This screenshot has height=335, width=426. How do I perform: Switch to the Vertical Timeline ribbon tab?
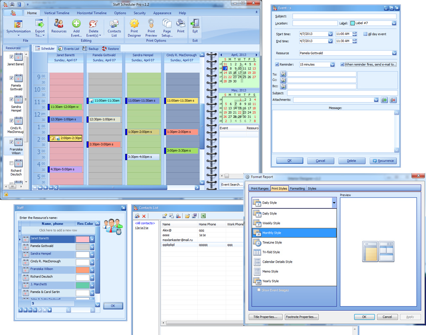[x=57, y=13]
